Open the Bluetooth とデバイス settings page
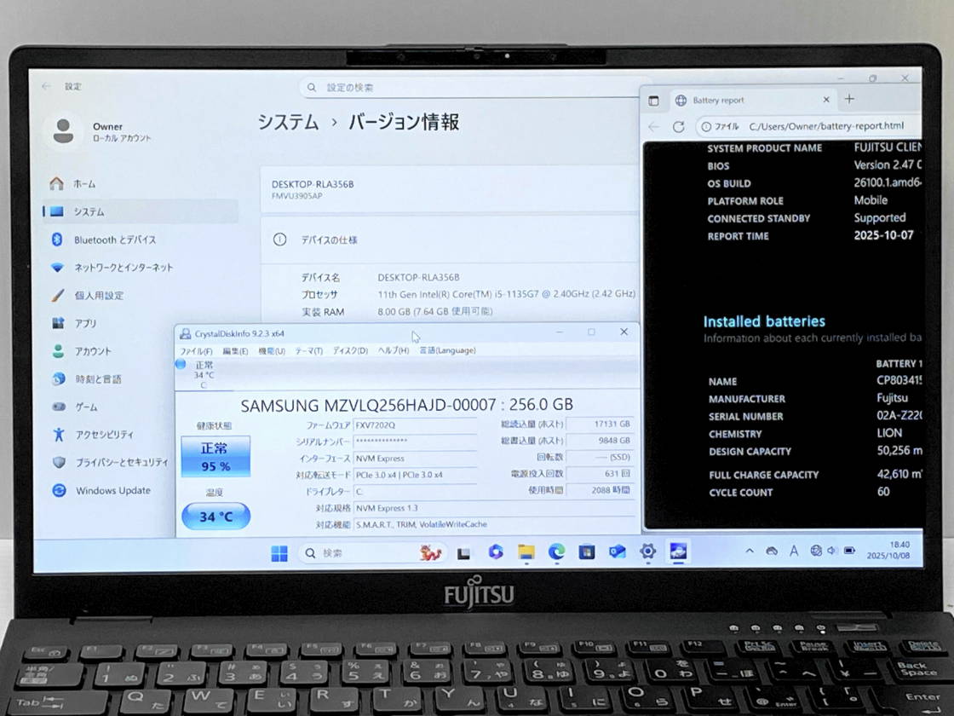Image resolution: width=954 pixels, height=716 pixels. [x=114, y=240]
